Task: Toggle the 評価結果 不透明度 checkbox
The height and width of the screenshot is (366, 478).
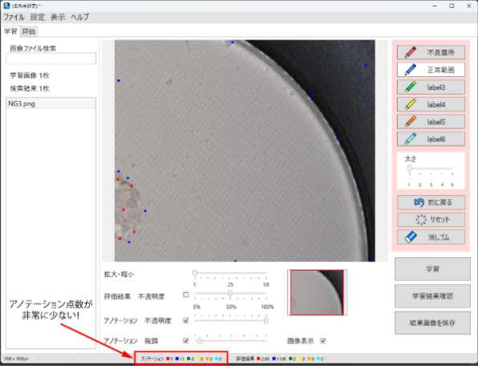Action: pyautogui.click(x=185, y=295)
